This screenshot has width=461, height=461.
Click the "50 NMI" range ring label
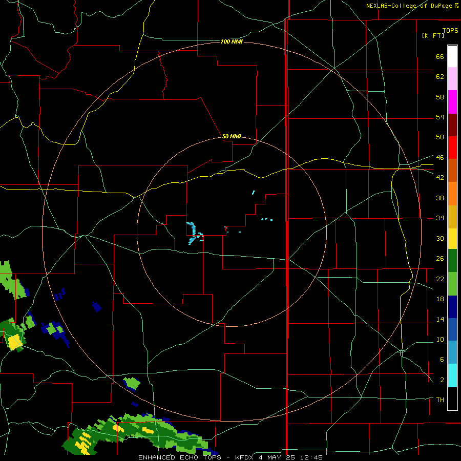tap(232, 136)
